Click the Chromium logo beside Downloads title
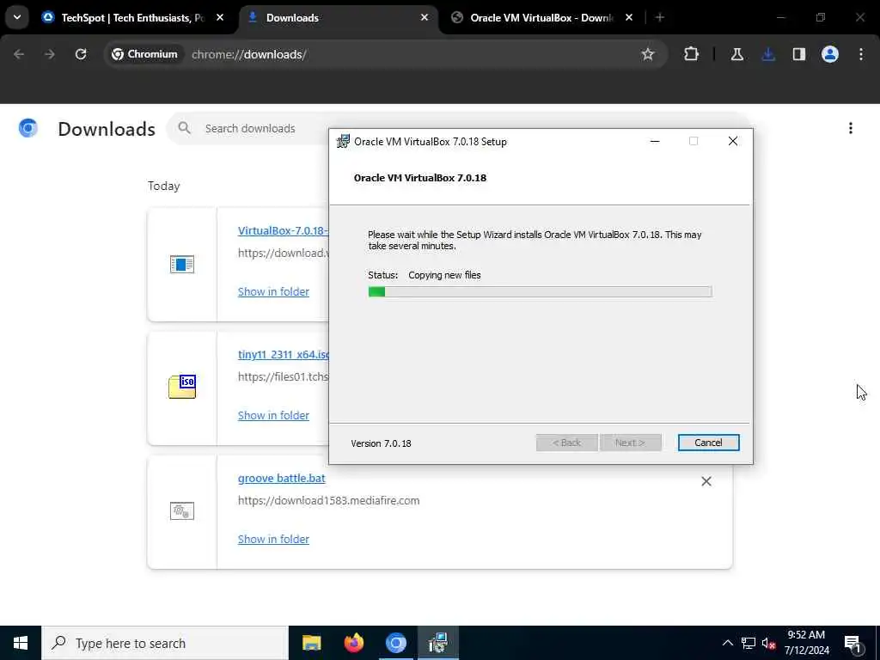 pyautogui.click(x=28, y=129)
